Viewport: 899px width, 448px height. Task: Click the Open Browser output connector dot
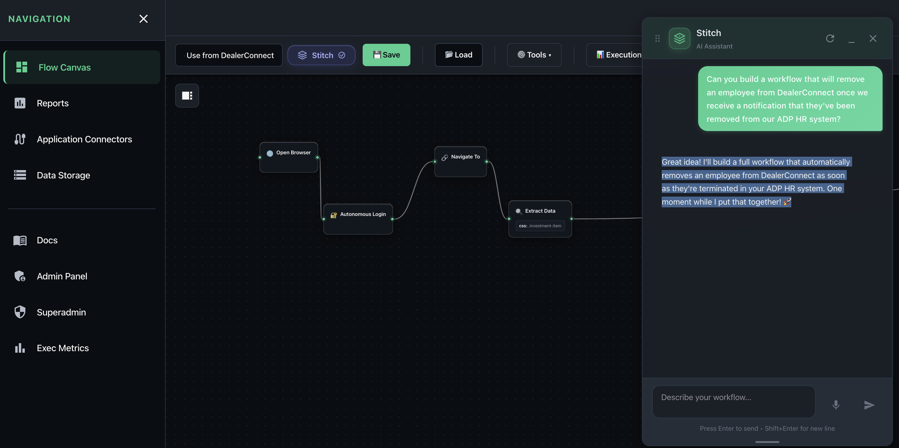click(317, 158)
